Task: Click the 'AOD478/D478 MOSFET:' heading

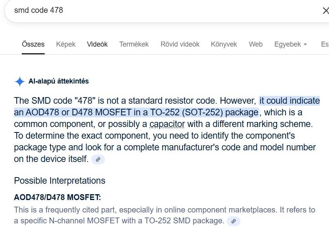Action: pos(57,197)
